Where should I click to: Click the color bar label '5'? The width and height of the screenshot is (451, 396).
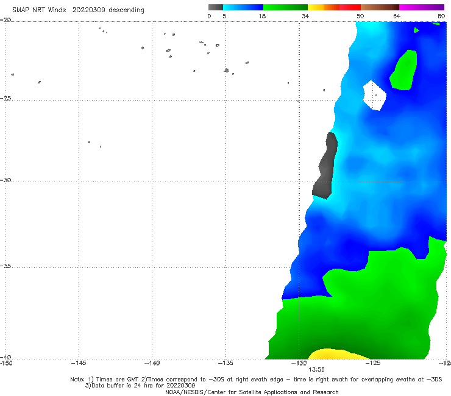tap(224, 16)
